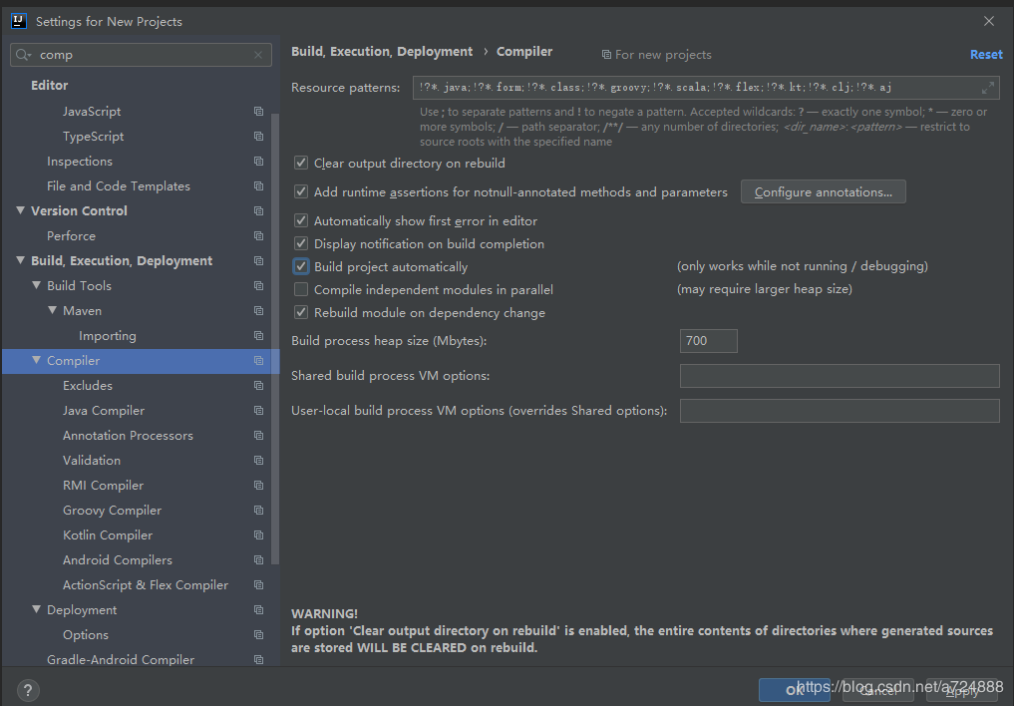Click the per-project icon beside File and Code Templates

pyautogui.click(x=258, y=186)
